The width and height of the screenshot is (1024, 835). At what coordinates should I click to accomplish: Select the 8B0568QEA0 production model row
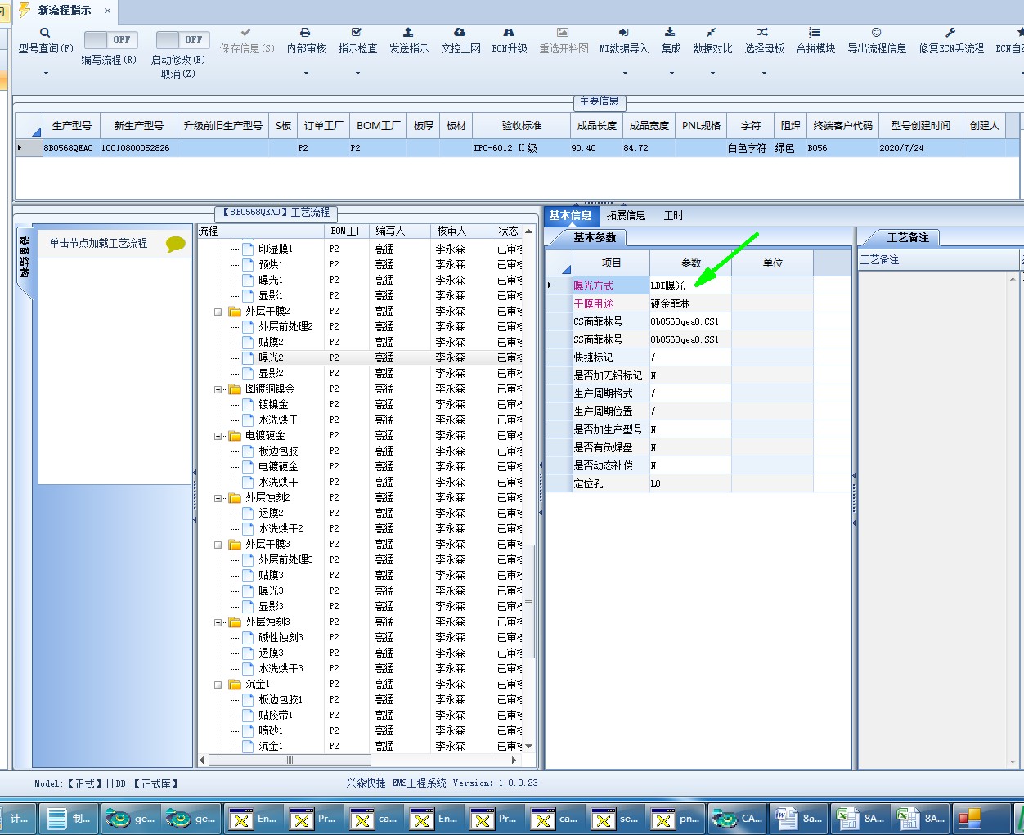(x=517, y=148)
